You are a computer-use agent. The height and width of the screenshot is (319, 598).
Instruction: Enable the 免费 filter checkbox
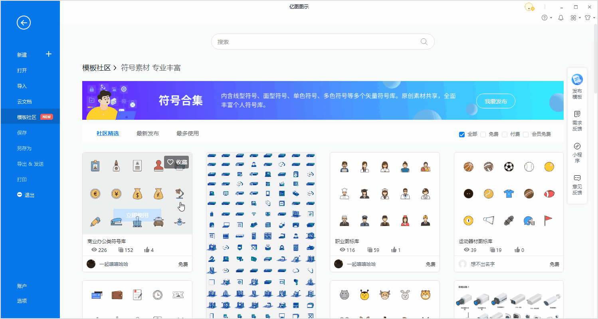(483, 134)
